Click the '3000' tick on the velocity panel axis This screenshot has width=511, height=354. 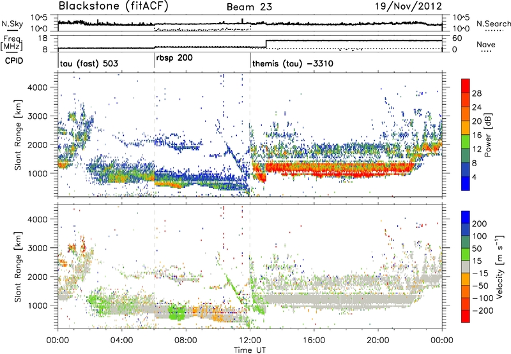click(x=37, y=248)
